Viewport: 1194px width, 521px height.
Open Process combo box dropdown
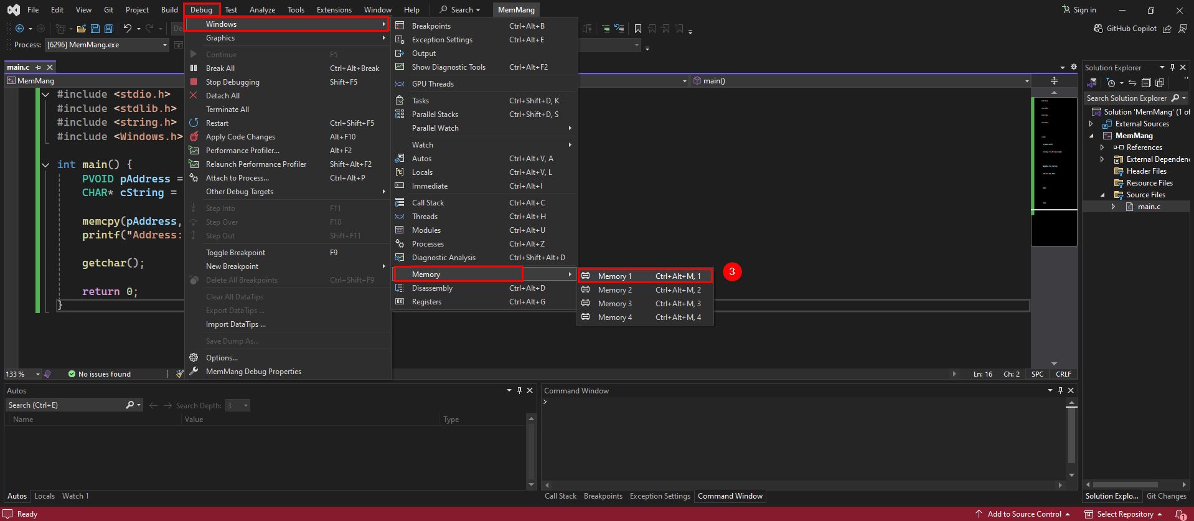(x=165, y=45)
